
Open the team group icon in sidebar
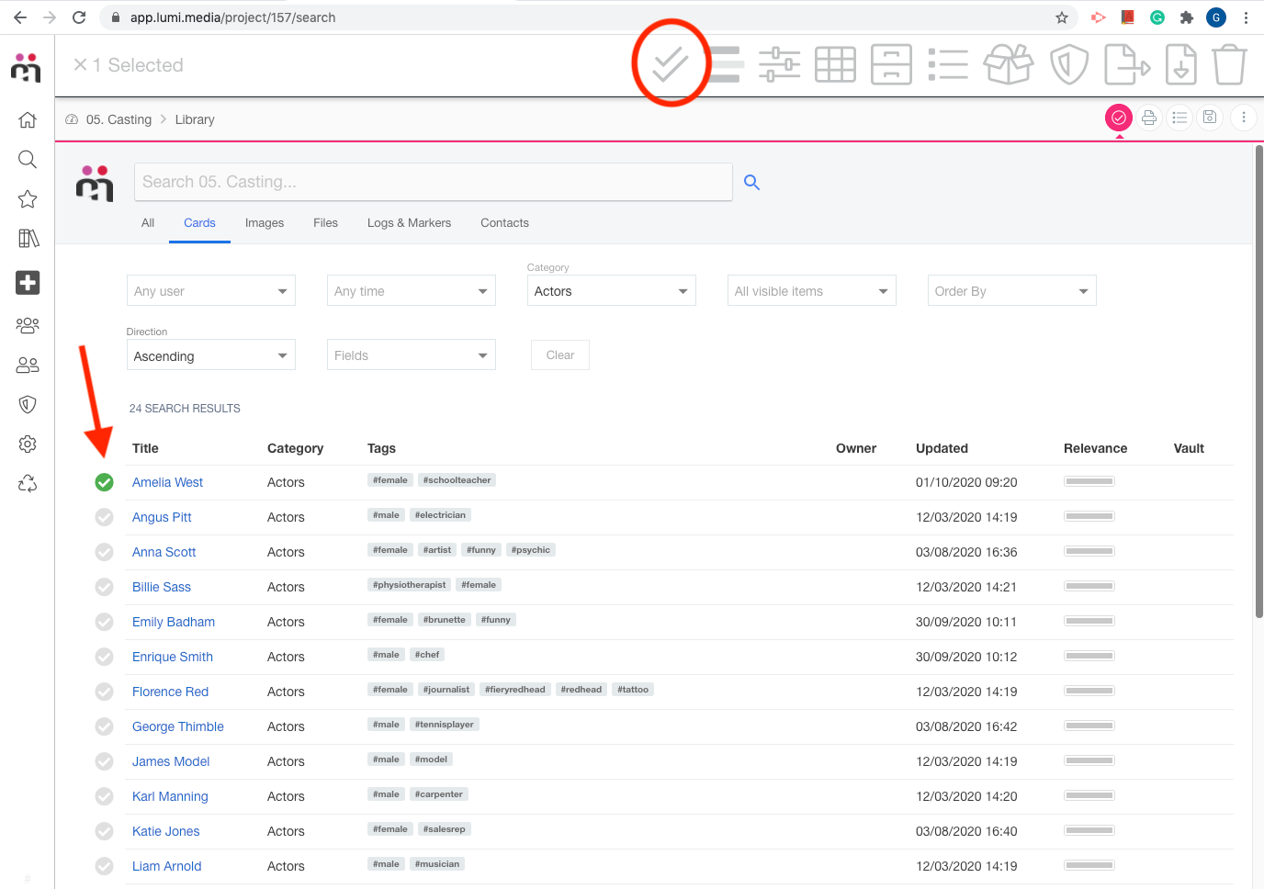(28, 325)
